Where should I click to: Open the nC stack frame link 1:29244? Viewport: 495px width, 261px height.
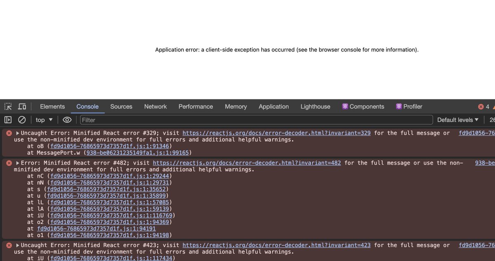coord(109,176)
